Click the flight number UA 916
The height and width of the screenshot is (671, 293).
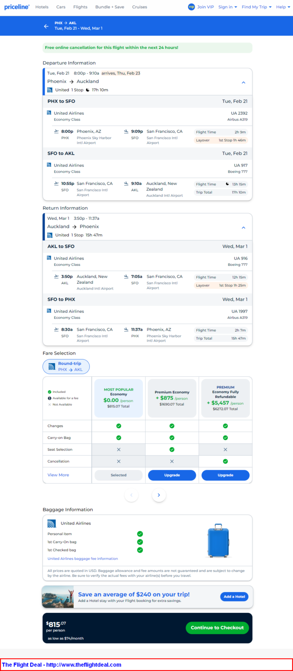[x=241, y=258]
